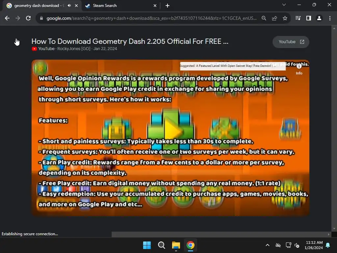This screenshot has width=337, height=253.
Task: Open File Explorer from taskbar
Action: (176, 245)
